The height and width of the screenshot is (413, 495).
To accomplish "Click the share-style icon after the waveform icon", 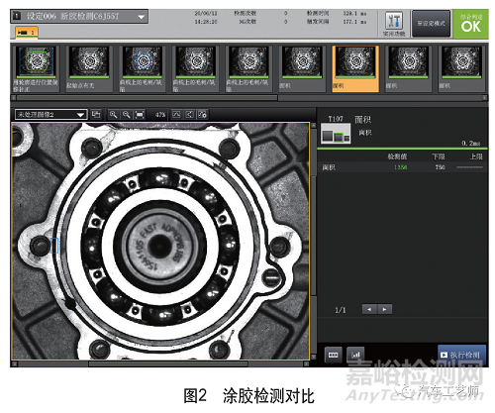I will [x=189, y=115].
